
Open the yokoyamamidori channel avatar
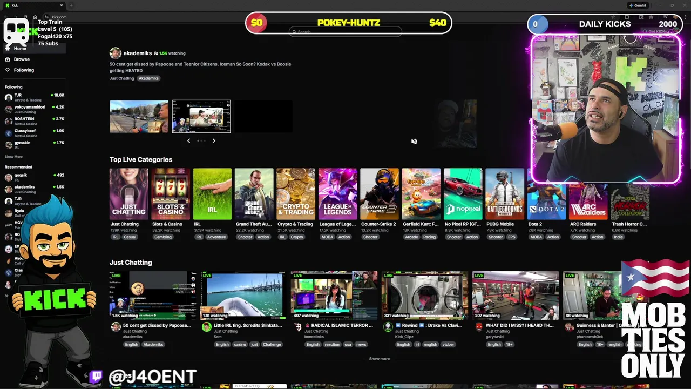9,109
